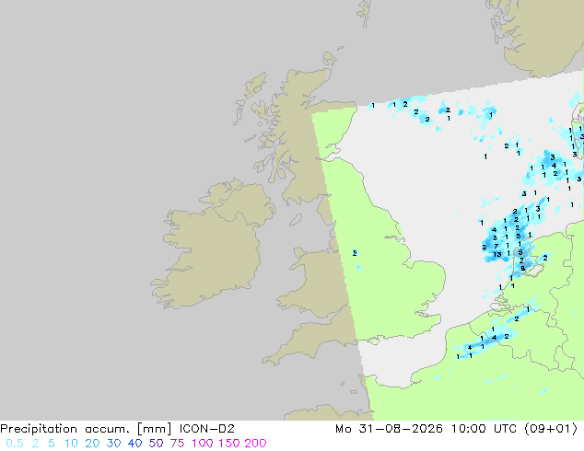Image resolution: width=584 pixels, height=451 pixels.
Task: Click the Precipitation accum. [mm] title text
Action: (x=86, y=429)
